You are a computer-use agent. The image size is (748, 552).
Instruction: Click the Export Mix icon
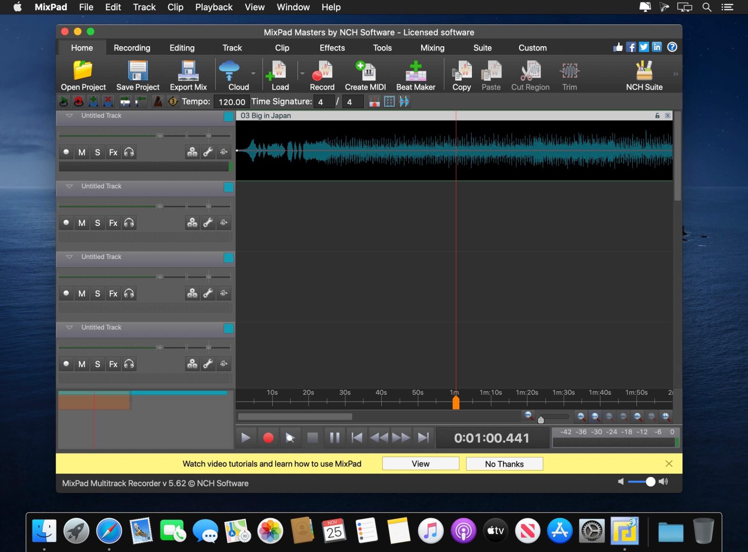click(x=188, y=74)
